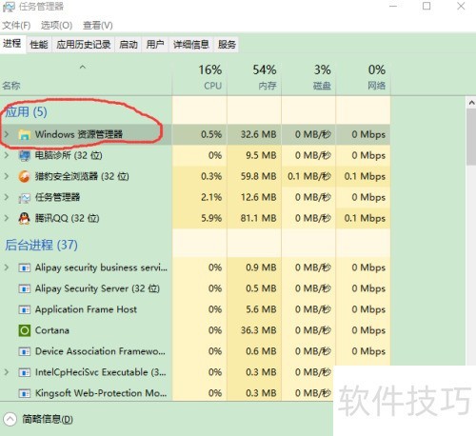Switch to the 详细信息 tab
The width and height of the screenshot is (476, 436).
coord(191,45)
